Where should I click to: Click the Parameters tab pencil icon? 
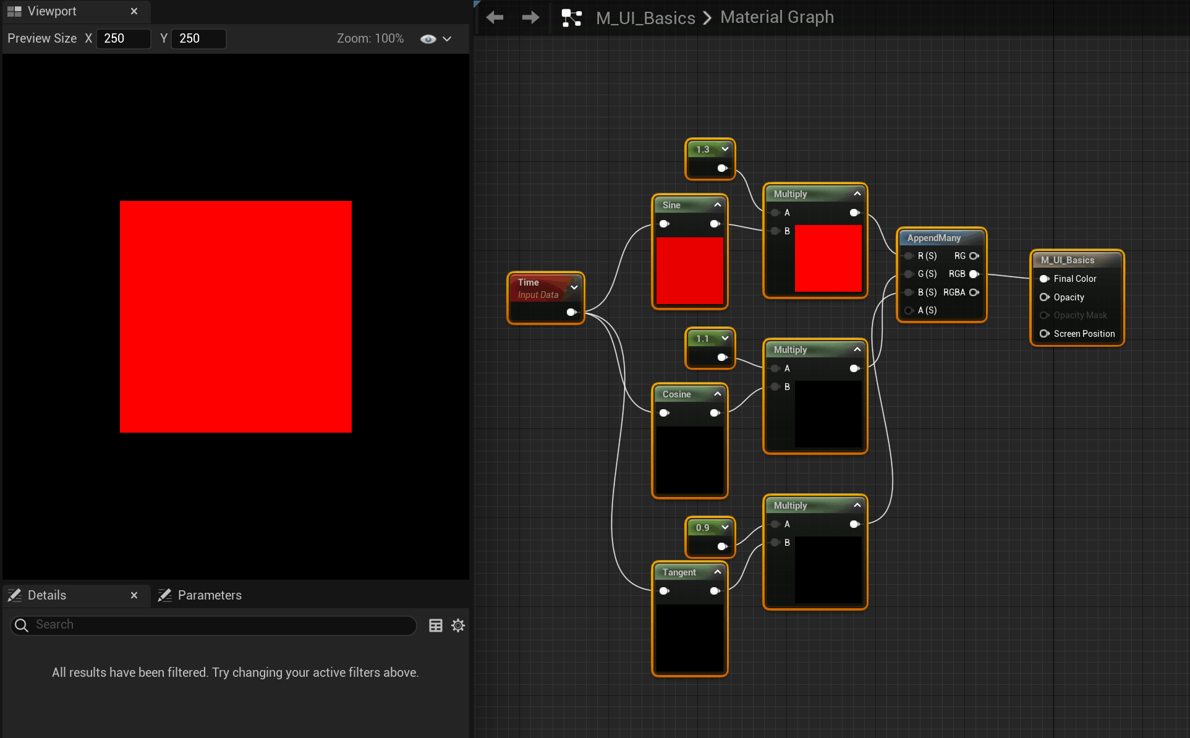pos(164,595)
